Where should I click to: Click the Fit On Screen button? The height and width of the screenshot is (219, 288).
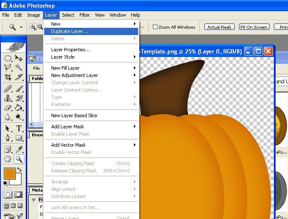click(254, 27)
